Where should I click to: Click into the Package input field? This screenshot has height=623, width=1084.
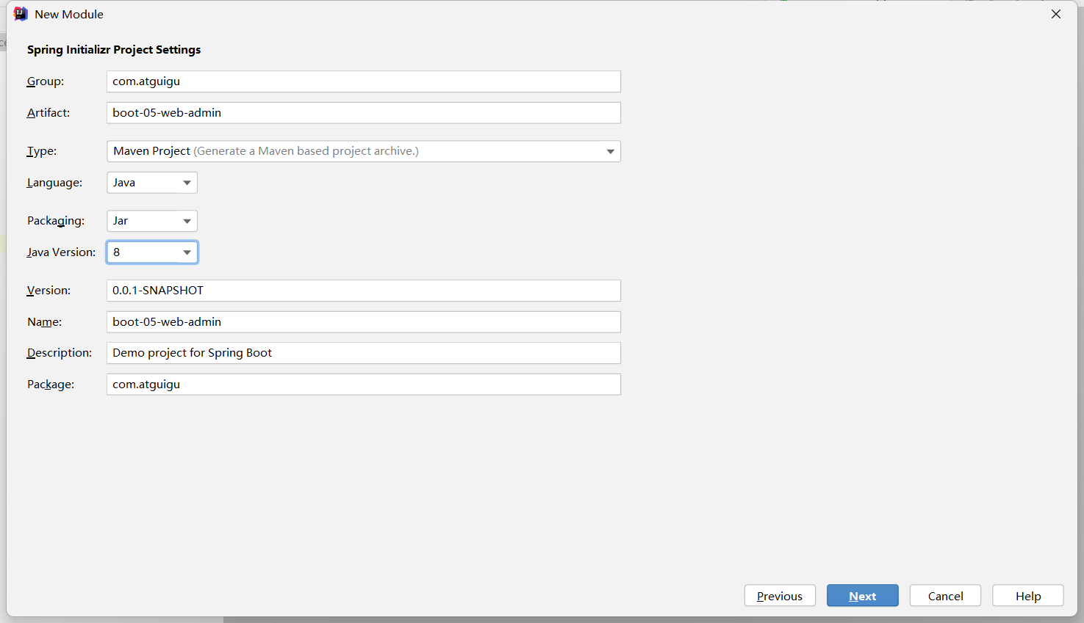pyautogui.click(x=363, y=385)
